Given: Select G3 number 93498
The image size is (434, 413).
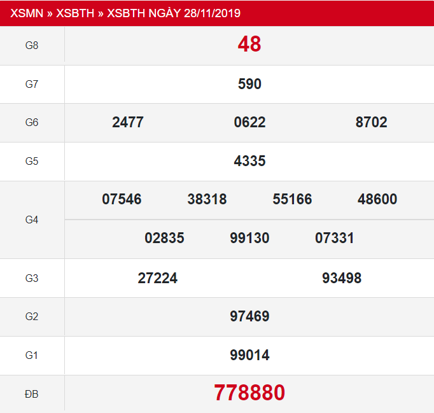Looking at the screenshot, I should click(342, 278).
